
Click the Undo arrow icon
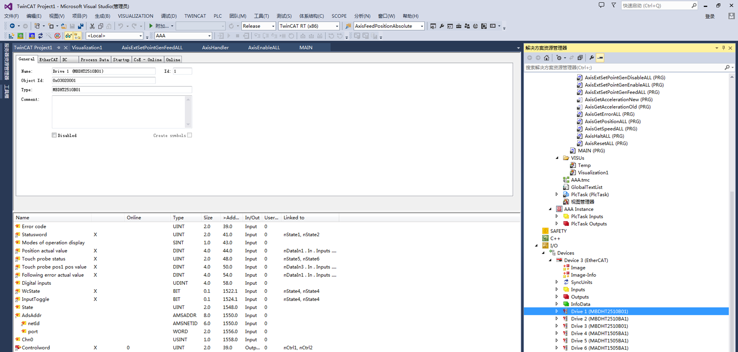click(x=120, y=26)
